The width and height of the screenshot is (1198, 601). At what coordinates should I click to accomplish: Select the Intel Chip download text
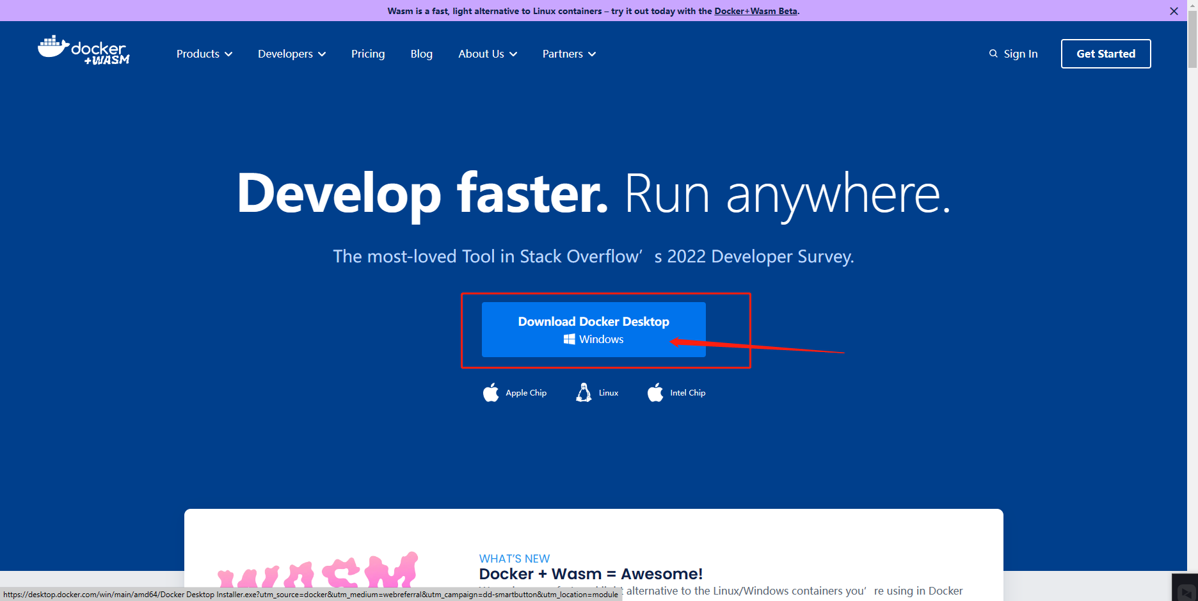click(688, 393)
